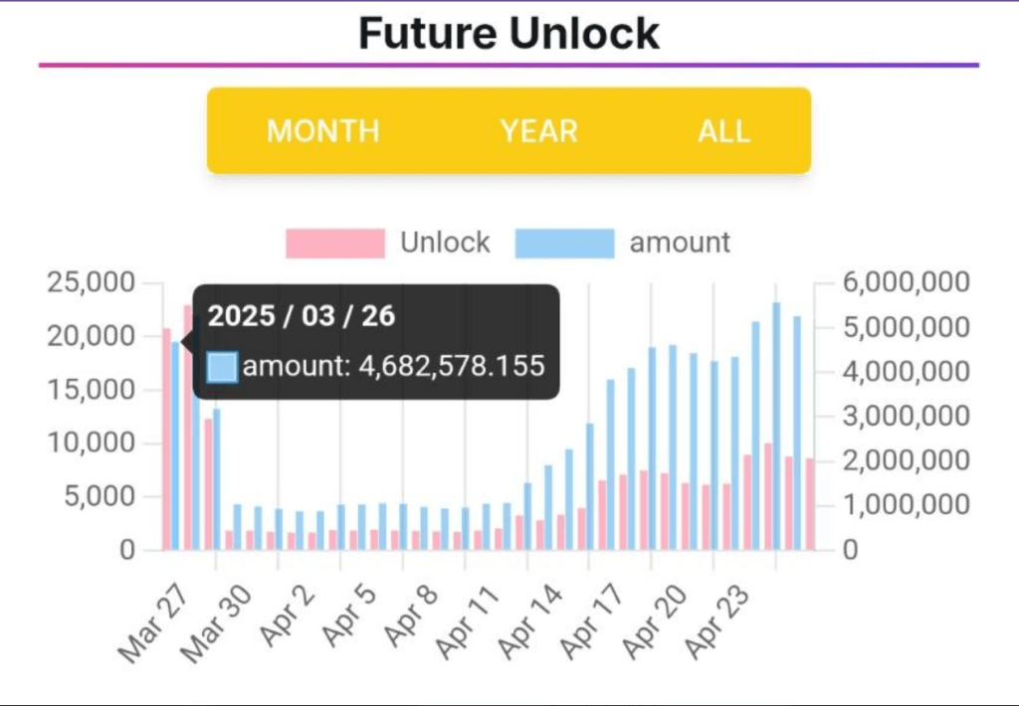
Task: Toggle the Unlock series legend label
Action: pyautogui.click(x=445, y=243)
